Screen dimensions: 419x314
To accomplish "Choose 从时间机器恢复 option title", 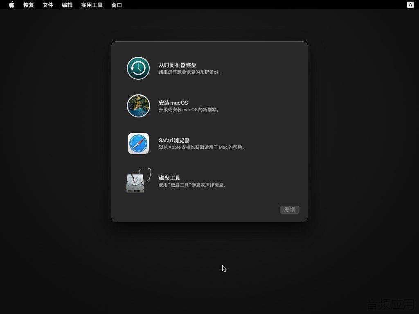I will coord(178,65).
